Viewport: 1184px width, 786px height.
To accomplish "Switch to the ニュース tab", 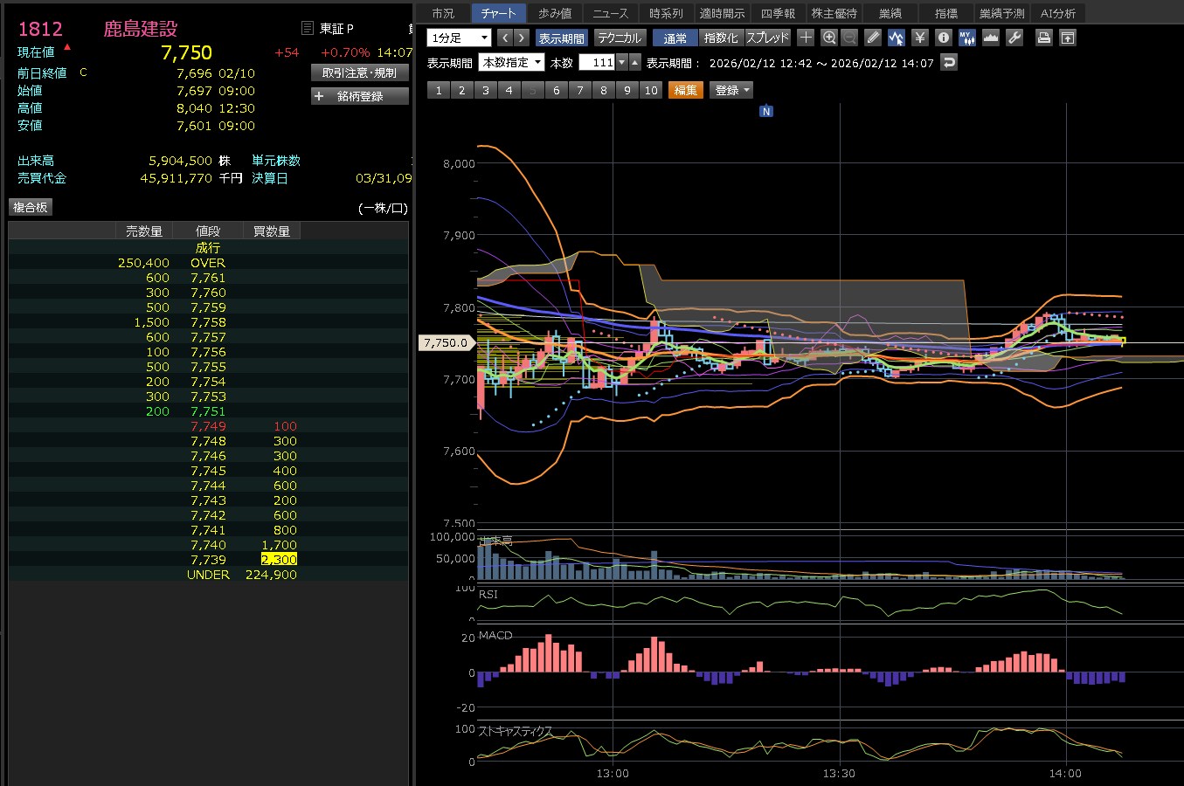I will coord(610,13).
